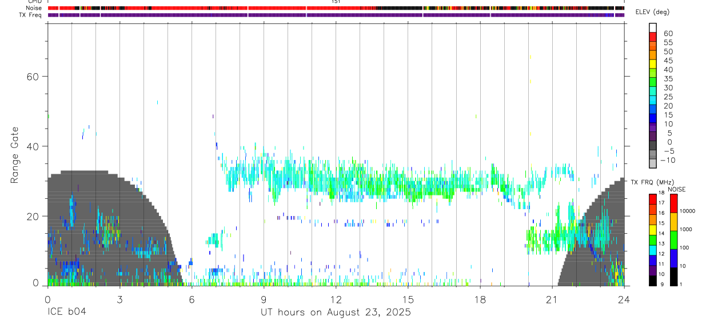Click the '25' label on the elevation scale

pyautogui.click(x=668, y=97)
